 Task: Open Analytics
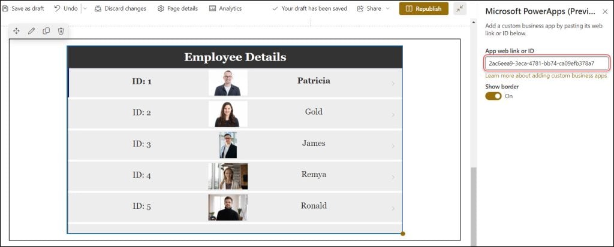225,8
